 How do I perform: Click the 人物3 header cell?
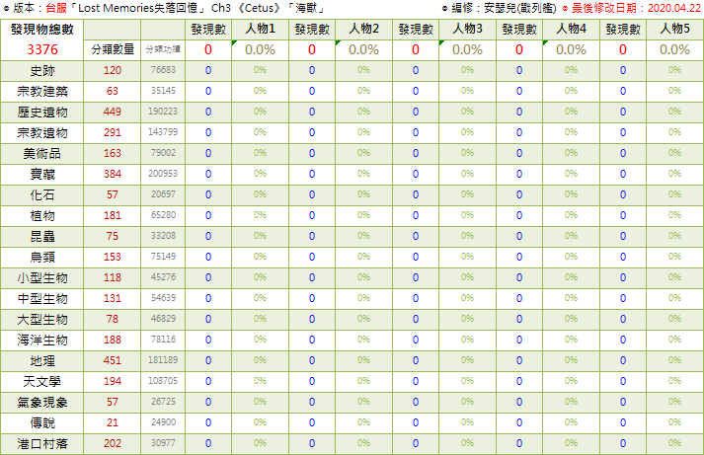pyautogui.click(x=467, y=30)
